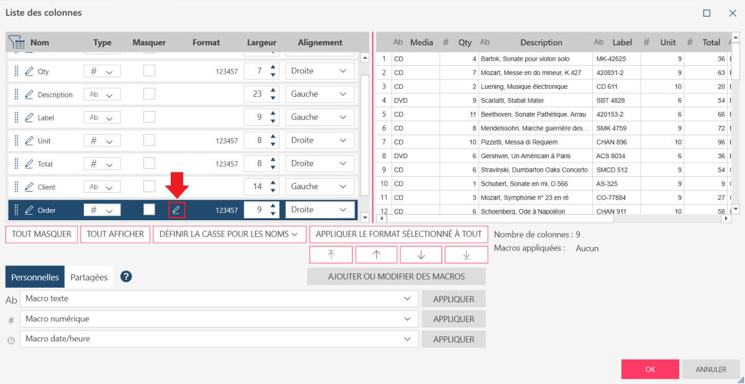Screen dimensions: 745x384
Task: Select the 'Scarlatti, Stabat Mater' preview cell
Action: (x=535, y=100)
